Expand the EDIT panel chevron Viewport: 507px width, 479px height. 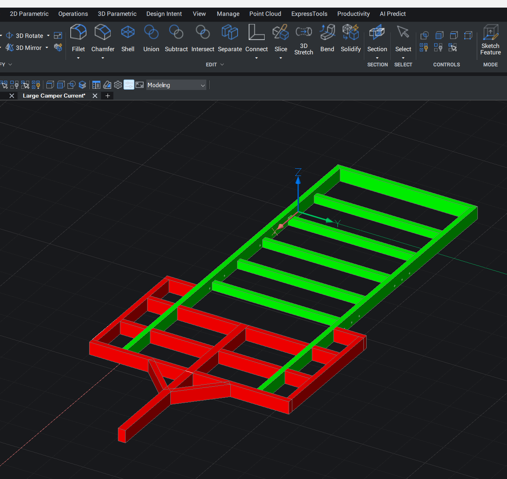point(222,64)
